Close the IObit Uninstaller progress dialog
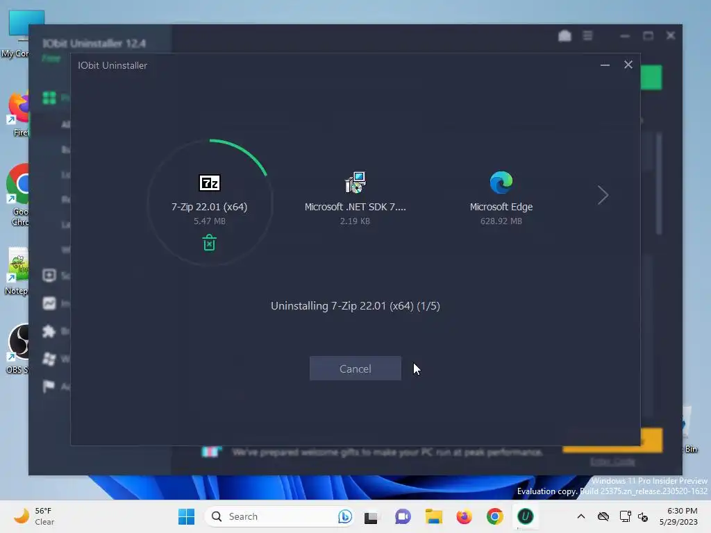 [x=628, y=65]
